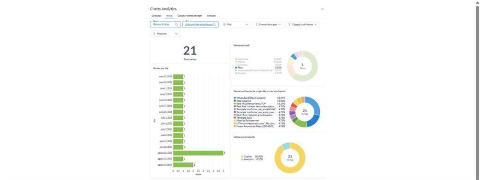The width and height of the screenshot is (480, 180).
Task: Click the Chatty Analytics title
Action: [163, 9]
